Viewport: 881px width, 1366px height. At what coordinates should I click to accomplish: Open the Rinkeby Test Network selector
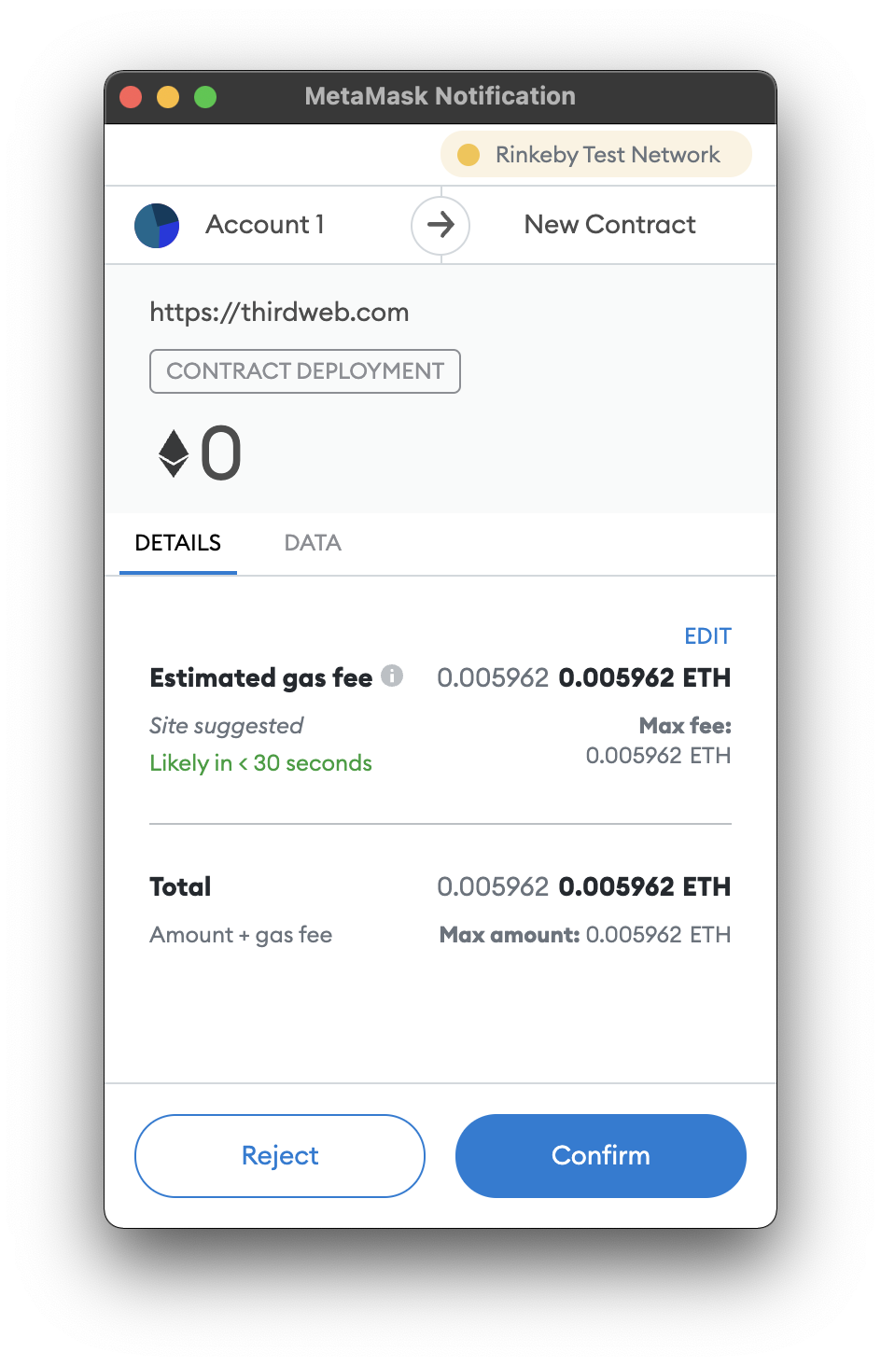595,154
